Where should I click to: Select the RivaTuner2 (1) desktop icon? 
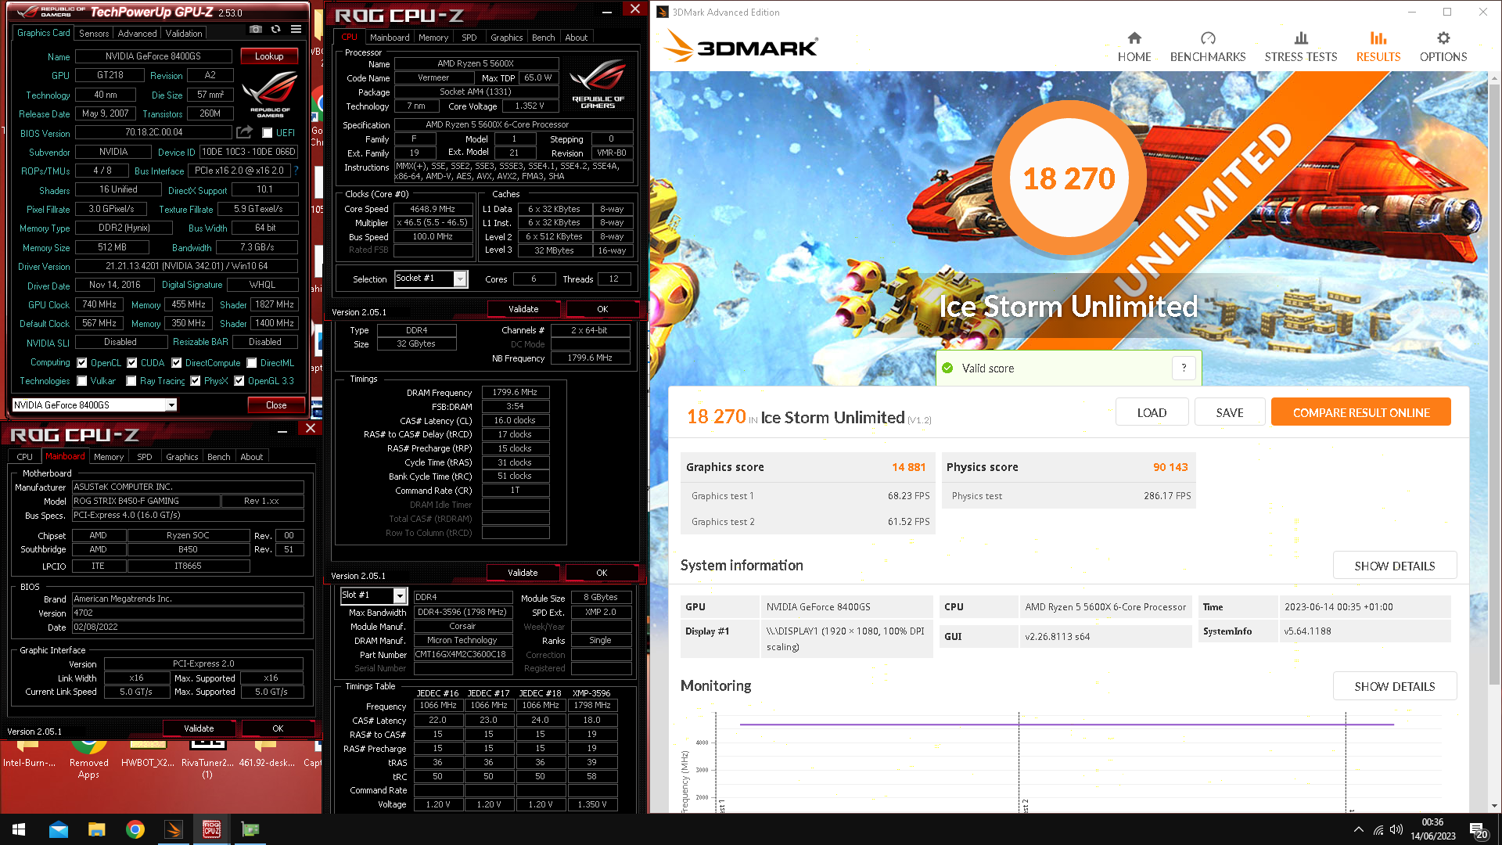pos(207,759)
